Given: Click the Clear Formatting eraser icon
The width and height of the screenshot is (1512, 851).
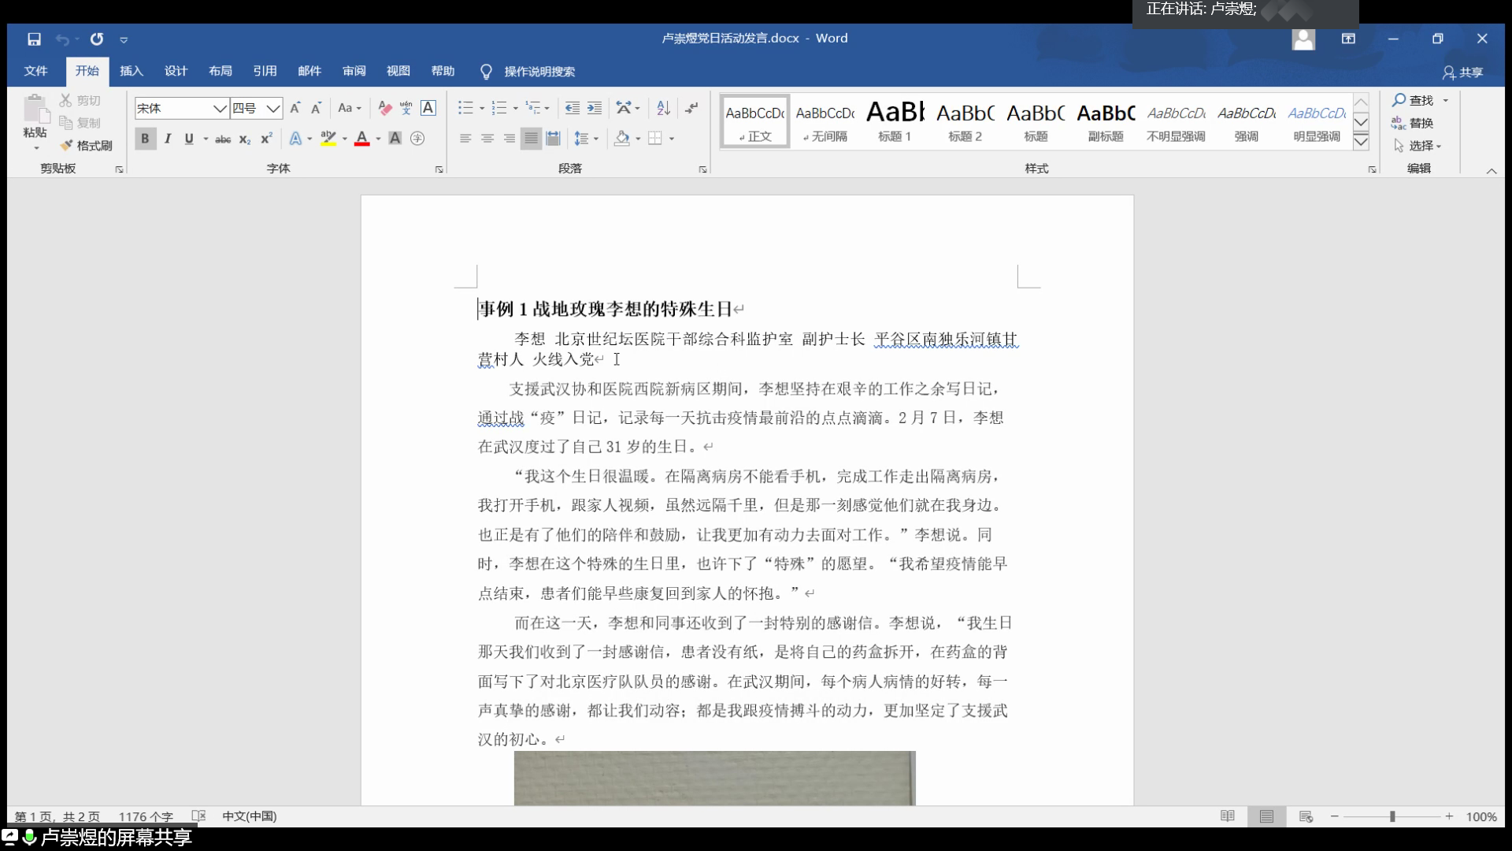Looking at the screenshot, I should pos(384,108).
